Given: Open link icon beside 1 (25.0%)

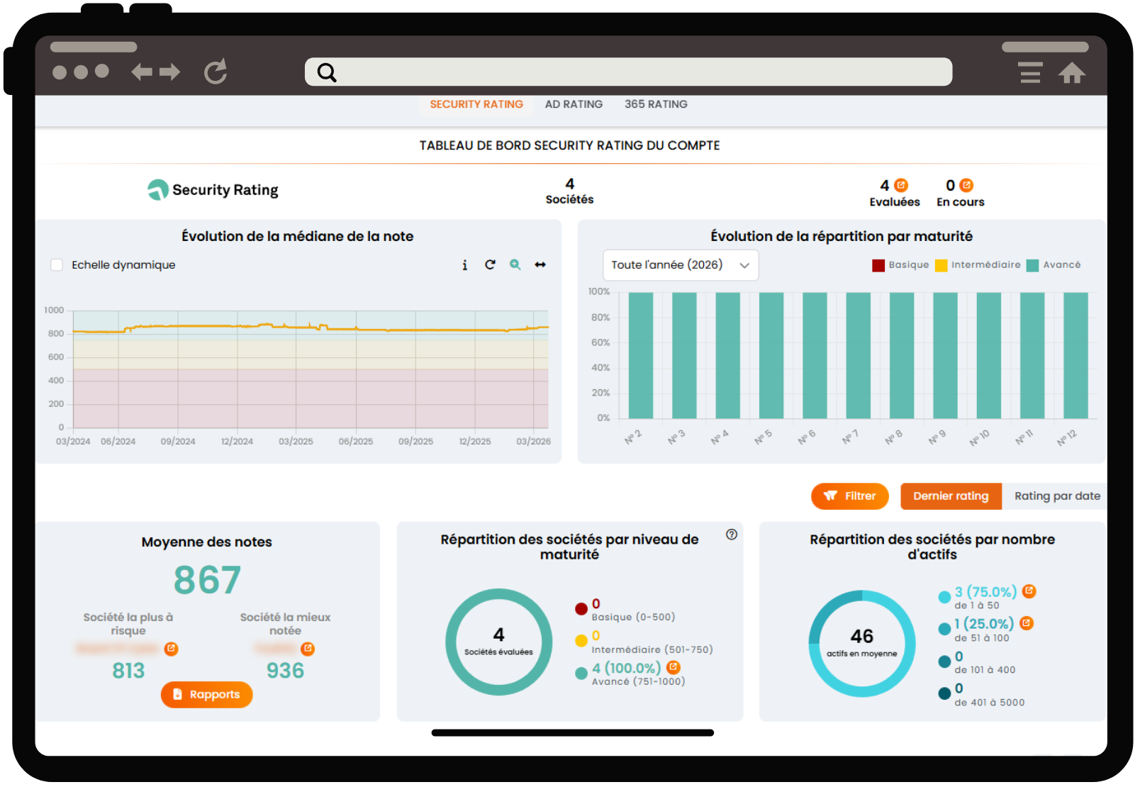Looking at the screenshot, I should coord(1027,623).
